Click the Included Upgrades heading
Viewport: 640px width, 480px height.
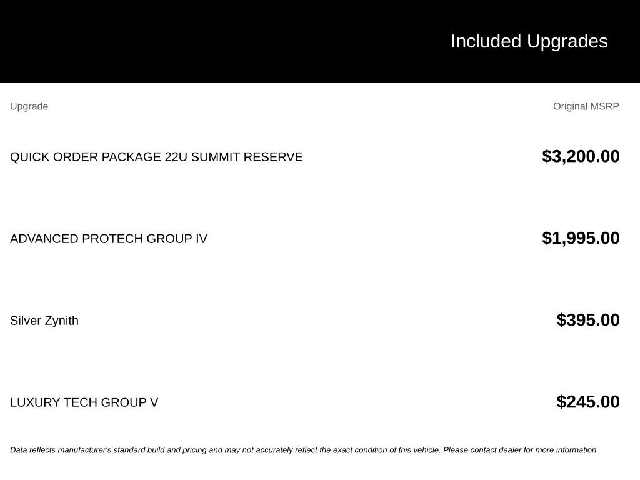pyautogui.click(x=529, y=41)
